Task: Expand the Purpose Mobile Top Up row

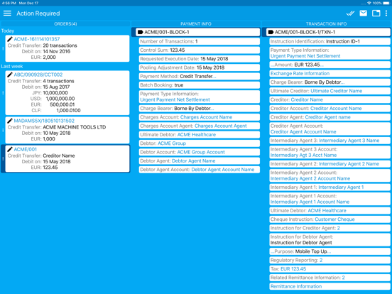Action: (330, 251)
